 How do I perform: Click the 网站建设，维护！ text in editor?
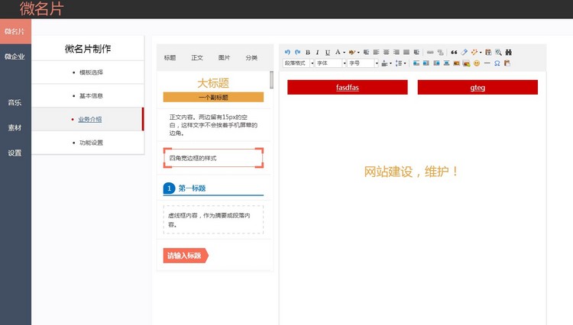(411, 172)
